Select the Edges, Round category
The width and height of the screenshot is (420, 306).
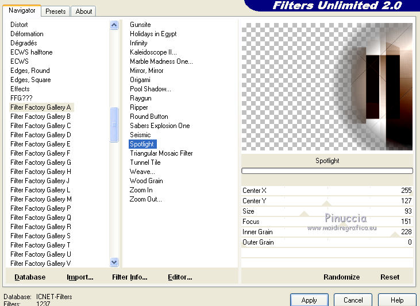pyautogui.click(x=30, y=71)
